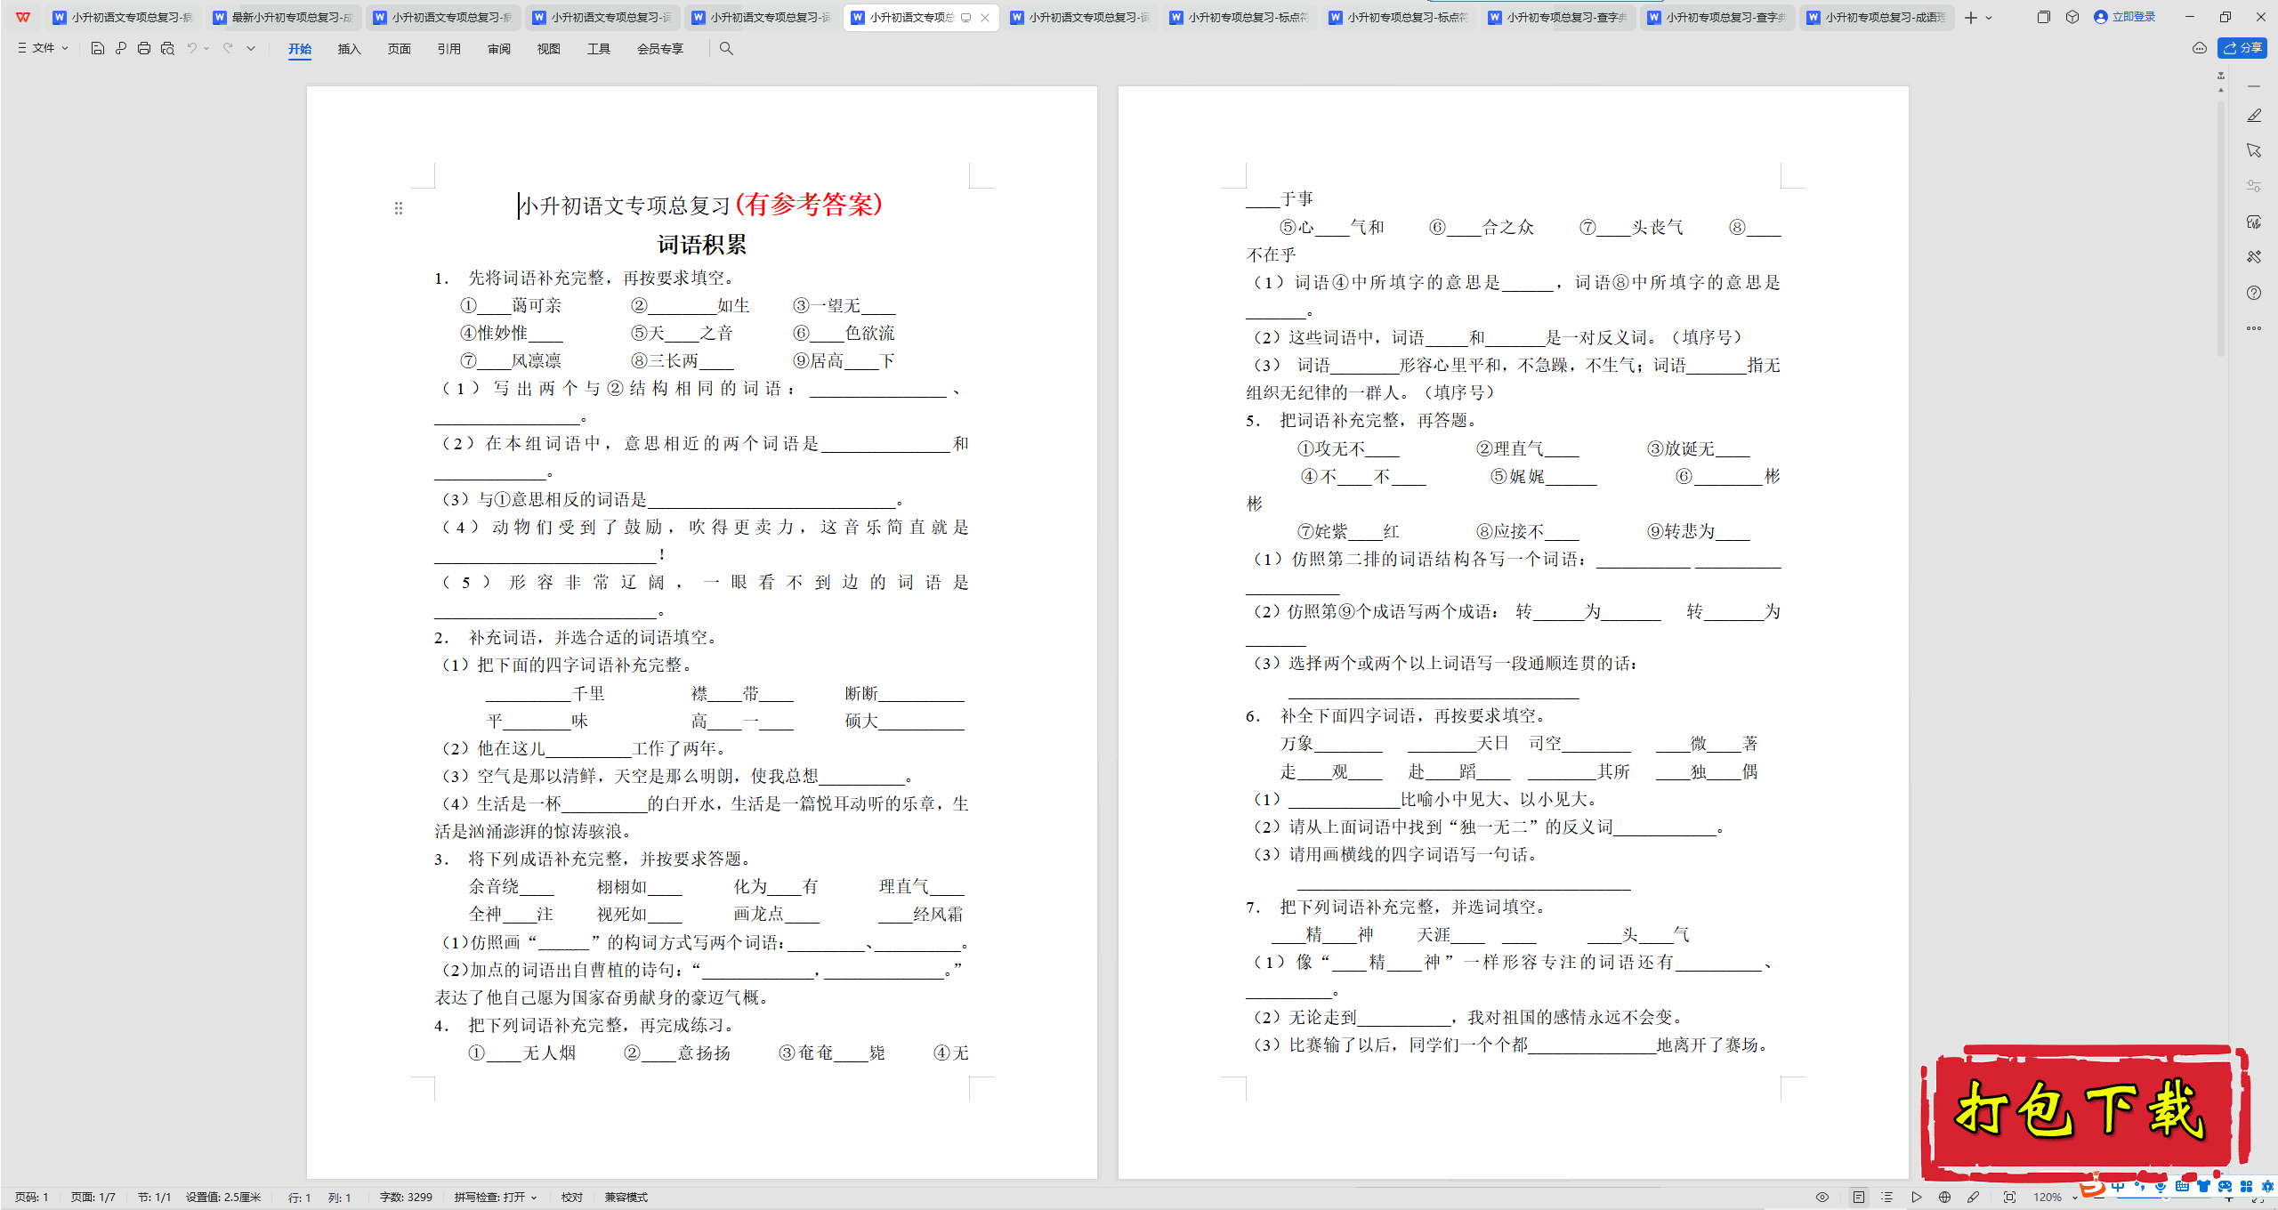Click the cube icon near login
Screen dimensions: 2278x1210
pos(2072,17)
